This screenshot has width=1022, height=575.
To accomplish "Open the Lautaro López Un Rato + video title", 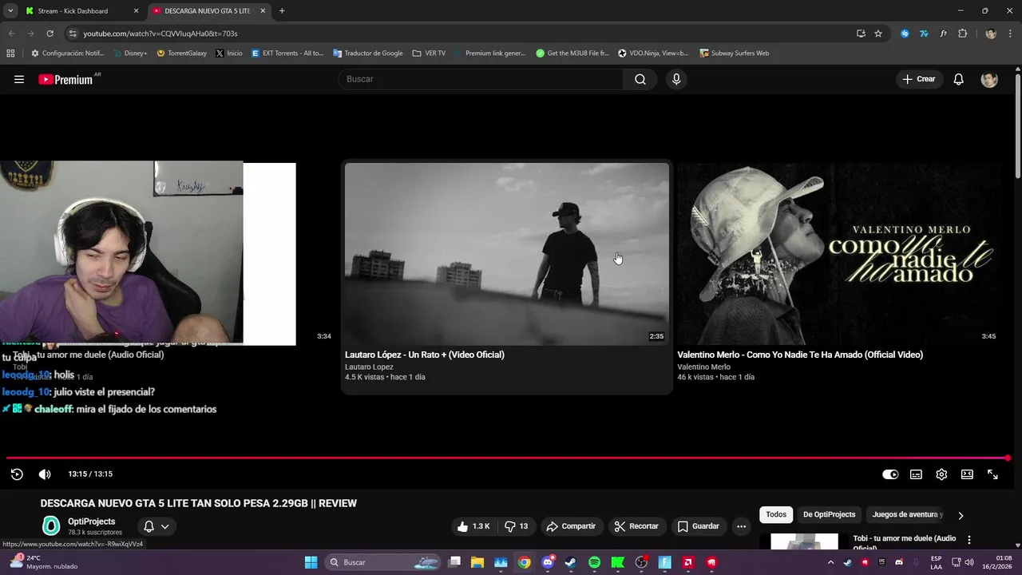I will pos(425,355).
